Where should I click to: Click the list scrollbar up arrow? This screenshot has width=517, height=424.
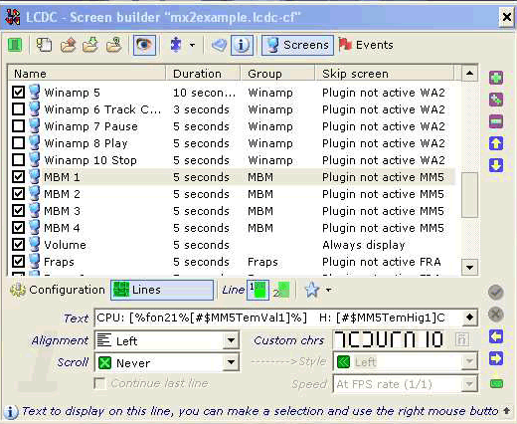[x=469, y=73]
